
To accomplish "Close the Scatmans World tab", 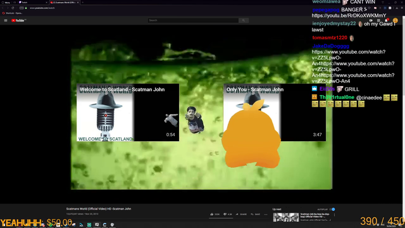I will [78, 3].
